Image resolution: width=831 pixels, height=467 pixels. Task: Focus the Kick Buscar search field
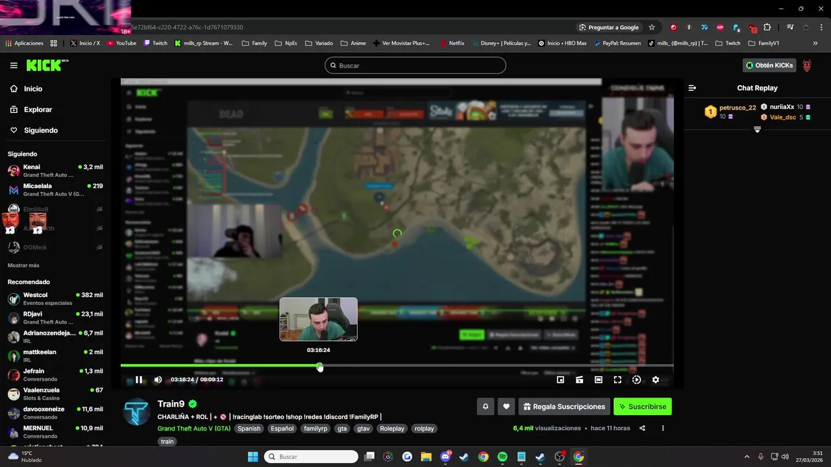click(415, 66)
